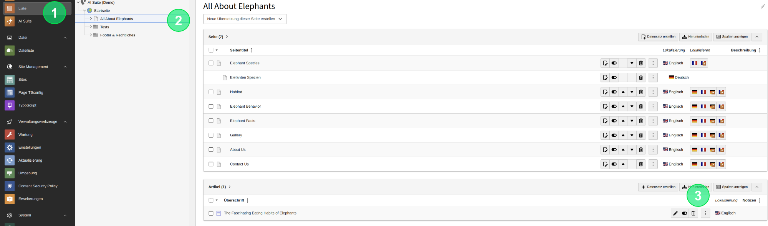This screenshot has height=226, width=768.
Task: Select the Dateiliste module
Action: point(38,51)
